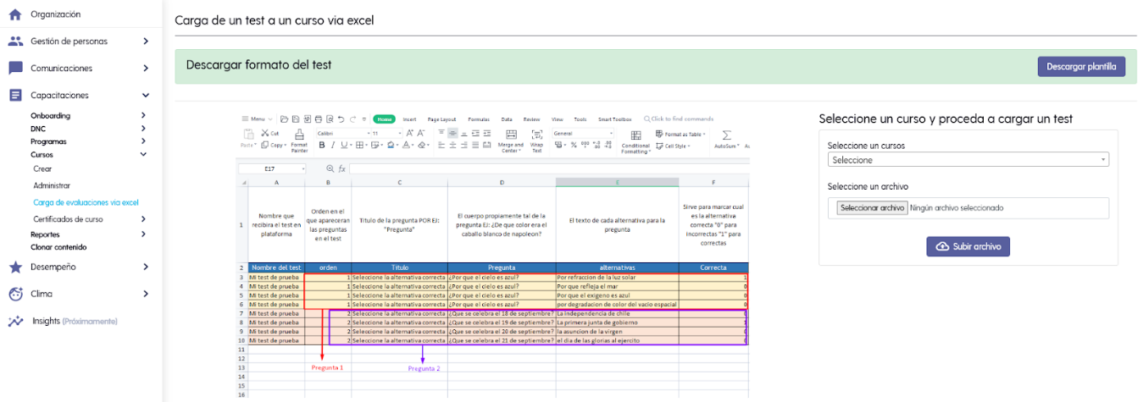Expand the Programas submenu arrow

click(143, 141)
